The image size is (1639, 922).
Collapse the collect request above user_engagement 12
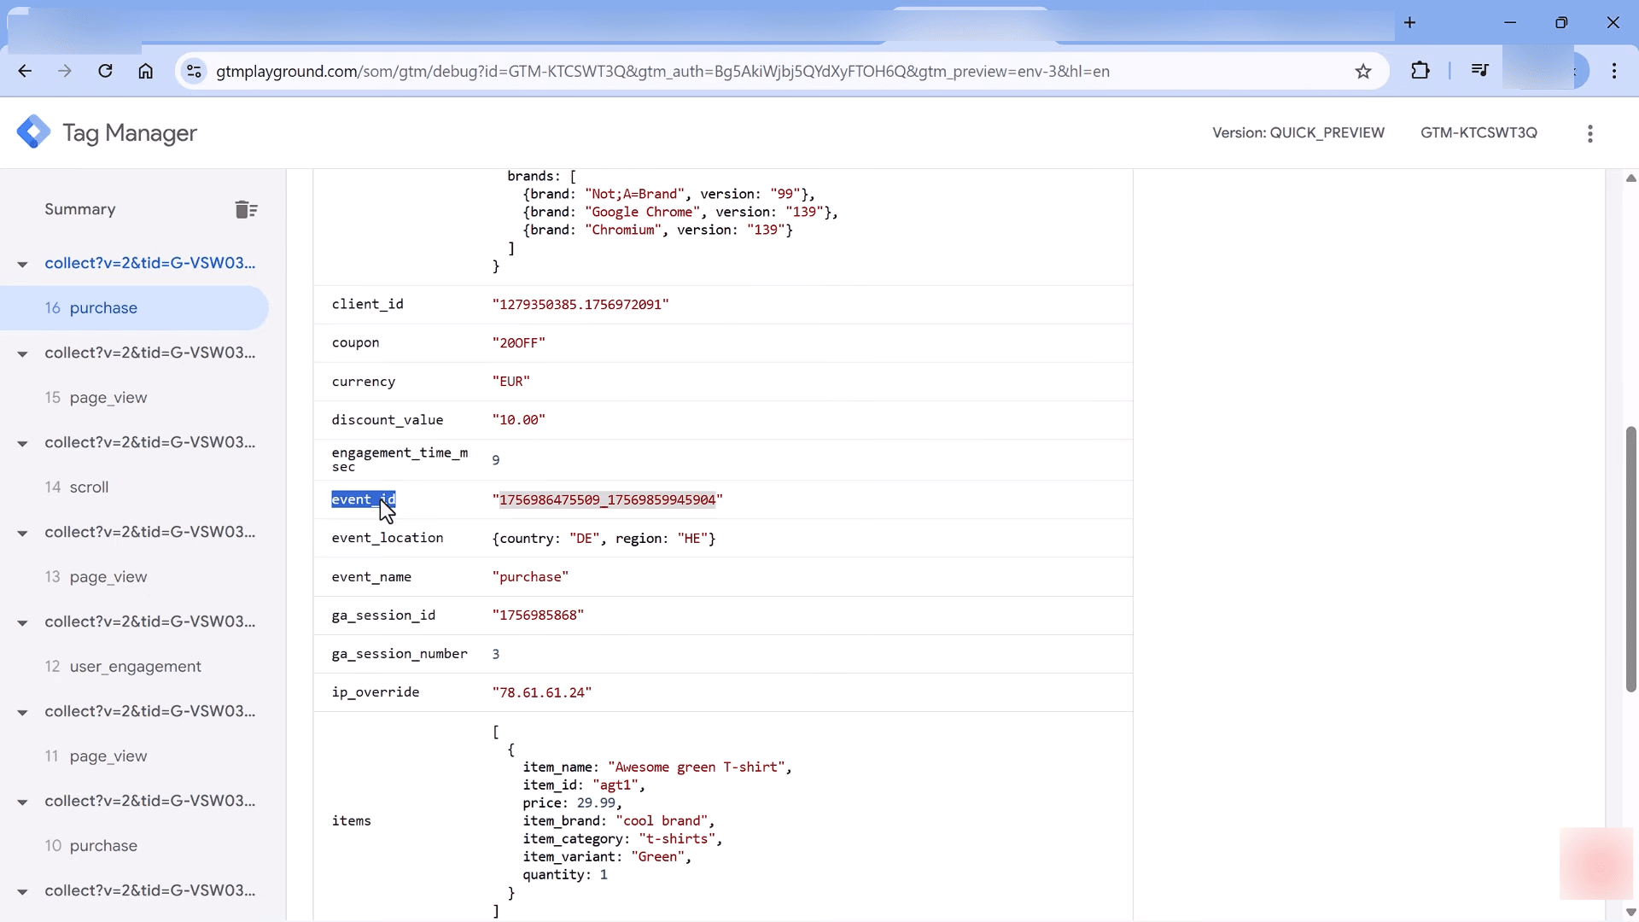tap(22, 622)
